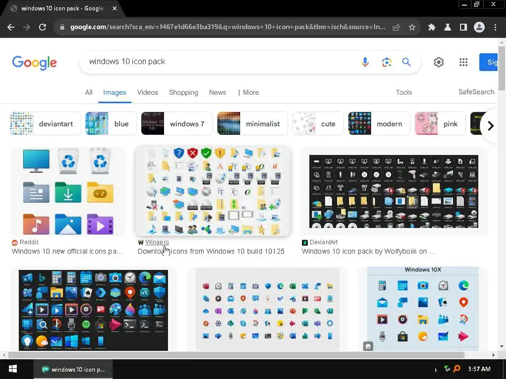
Task: Open the Reddit source link
Action: 25,242
